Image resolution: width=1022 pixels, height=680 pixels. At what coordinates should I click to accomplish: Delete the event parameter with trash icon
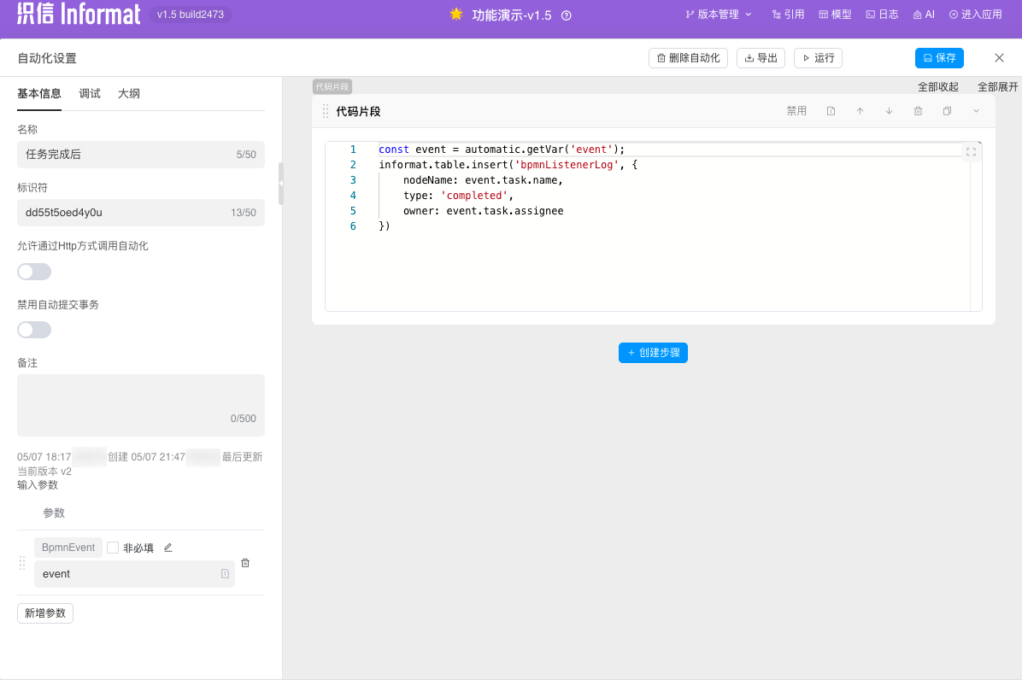tap(245, 563)
